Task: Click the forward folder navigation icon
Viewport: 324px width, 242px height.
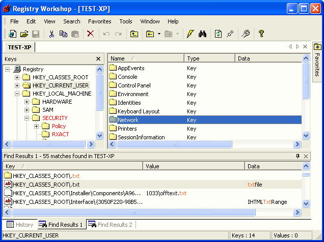Action: point(169,34)
